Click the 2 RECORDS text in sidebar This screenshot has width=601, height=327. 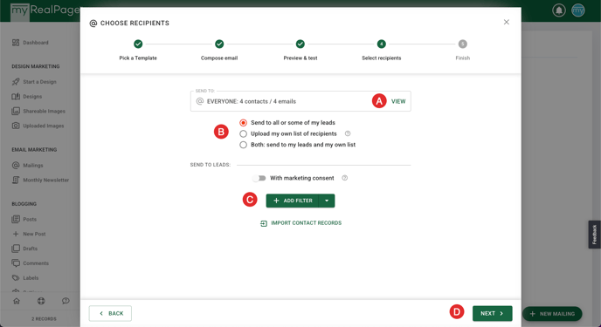44,318
